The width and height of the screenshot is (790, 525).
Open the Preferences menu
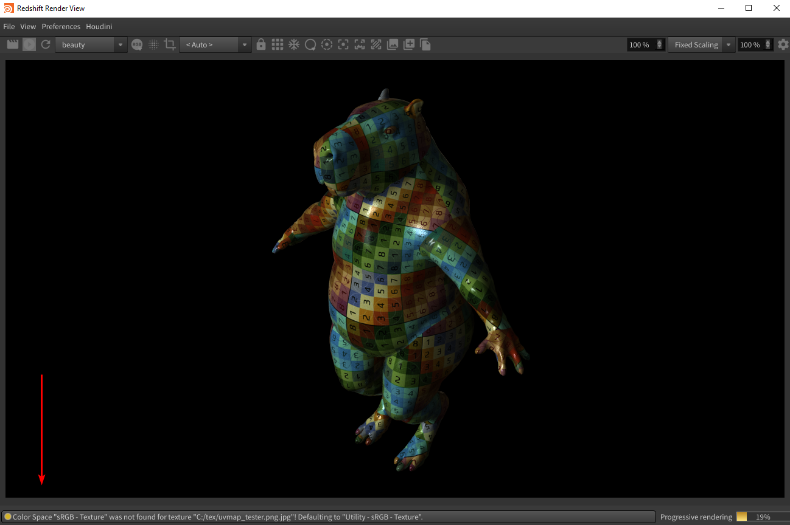coord(61,27)
